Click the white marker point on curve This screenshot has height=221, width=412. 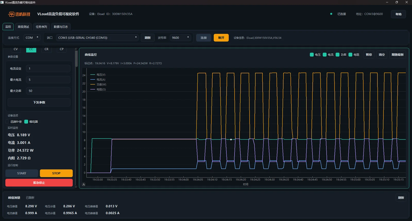(231, 140)
